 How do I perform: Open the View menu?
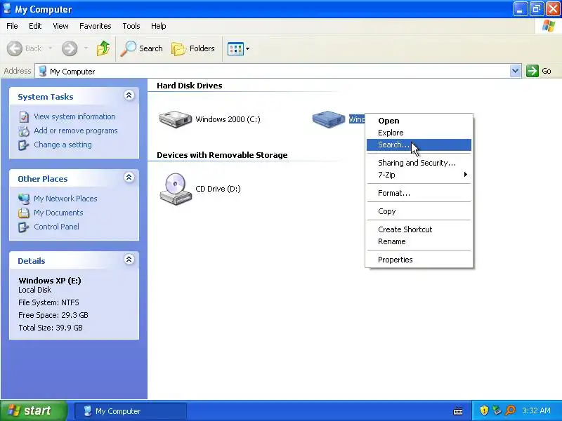click(60, 26)
